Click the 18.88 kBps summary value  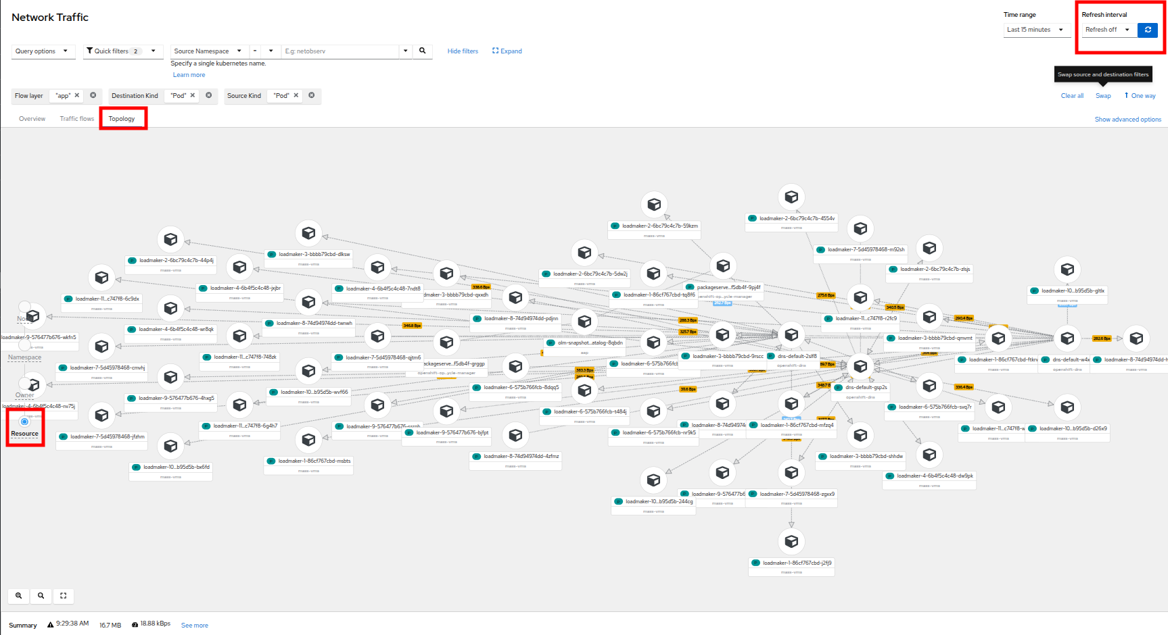[x=155, y=624]
